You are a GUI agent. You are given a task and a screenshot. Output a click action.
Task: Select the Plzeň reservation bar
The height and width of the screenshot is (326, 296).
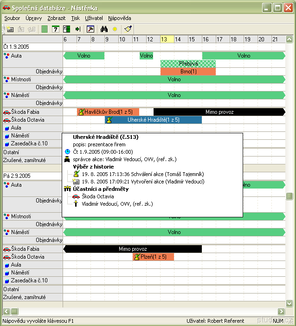[153, 257]
